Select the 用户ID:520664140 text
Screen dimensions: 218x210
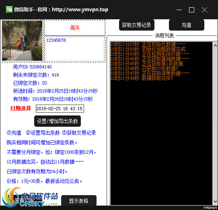tap(33, 67)
